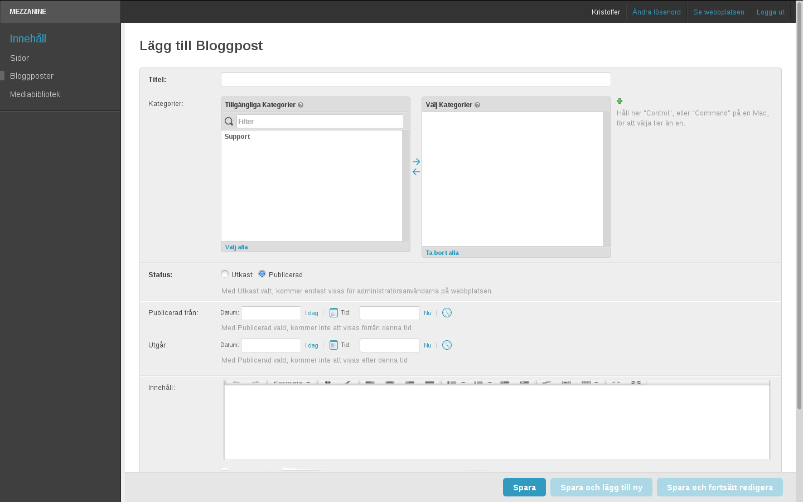Viewport: 803px width, 502px height.
Task: Focus the Utgår Tid field
Action: pyautogui.click(x=390, y=345)
